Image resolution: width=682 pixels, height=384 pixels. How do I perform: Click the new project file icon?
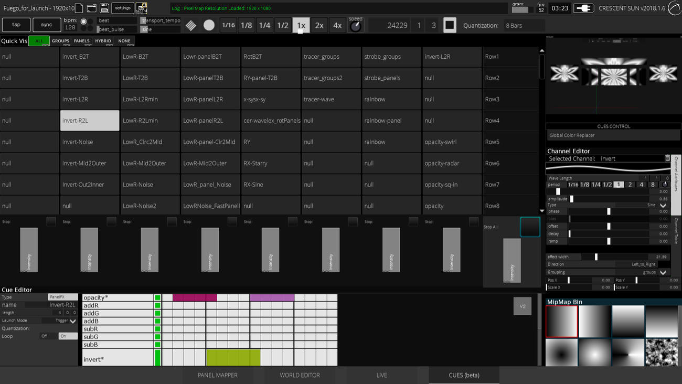coord(79,8)
